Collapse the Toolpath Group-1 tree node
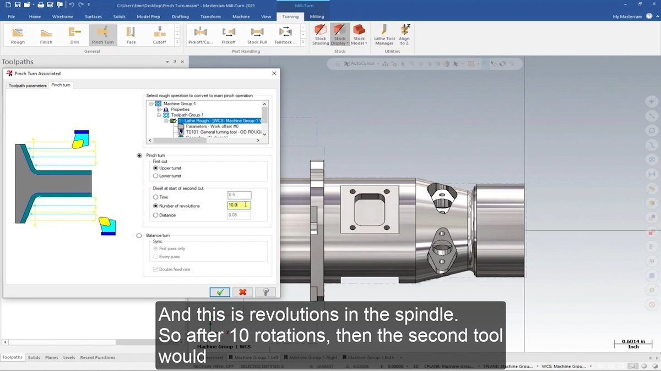661x371 pixels. [159, 115]
